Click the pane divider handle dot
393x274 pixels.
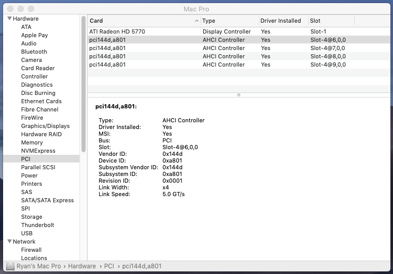(238, 94)
